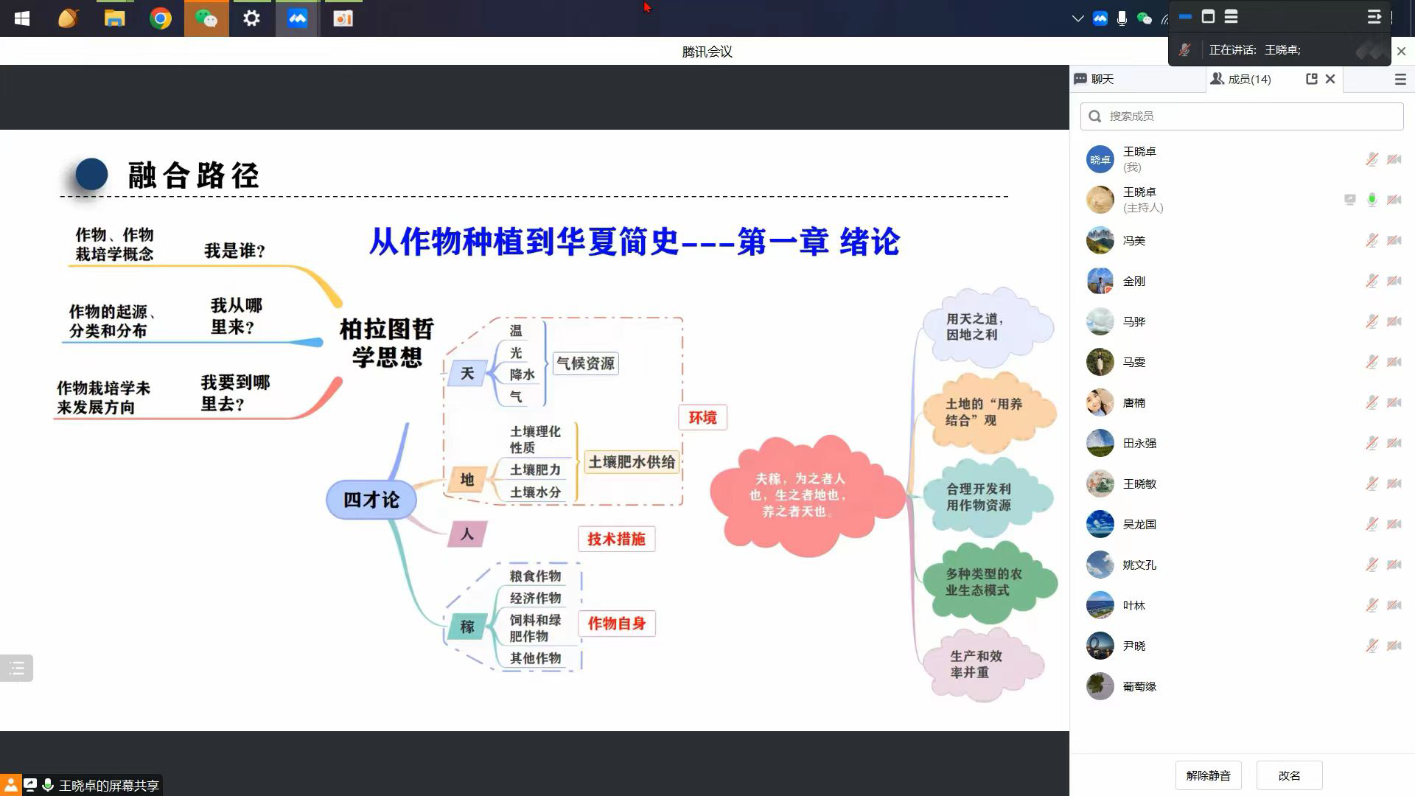Toggle the host's green microphone icon
Screen dimensions: 1415x796
[1372, 200]
